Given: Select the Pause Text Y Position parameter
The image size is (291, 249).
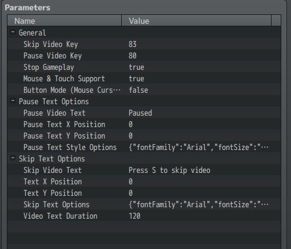Looking at the screenshot, I should (64, 136).
